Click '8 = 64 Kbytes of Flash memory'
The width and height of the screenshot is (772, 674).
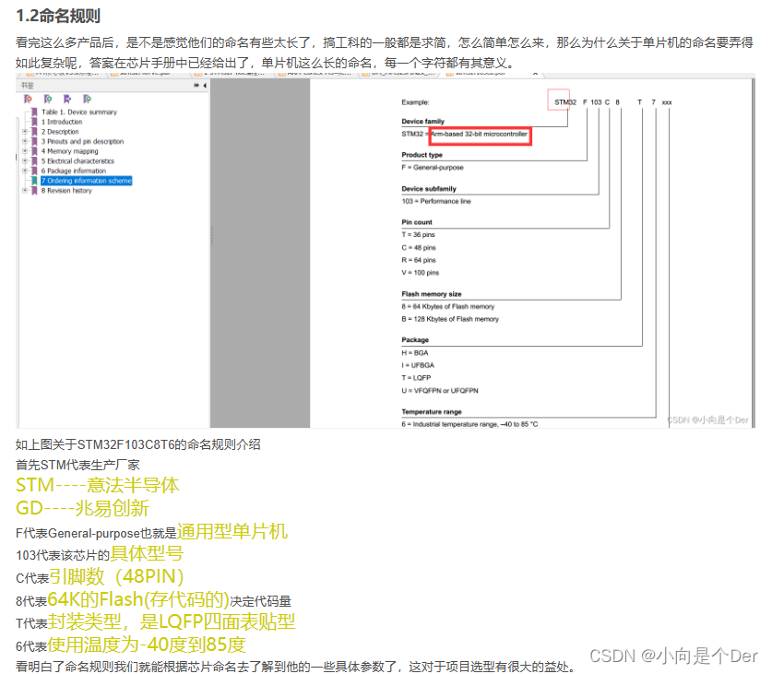click(x=448, y=307)
